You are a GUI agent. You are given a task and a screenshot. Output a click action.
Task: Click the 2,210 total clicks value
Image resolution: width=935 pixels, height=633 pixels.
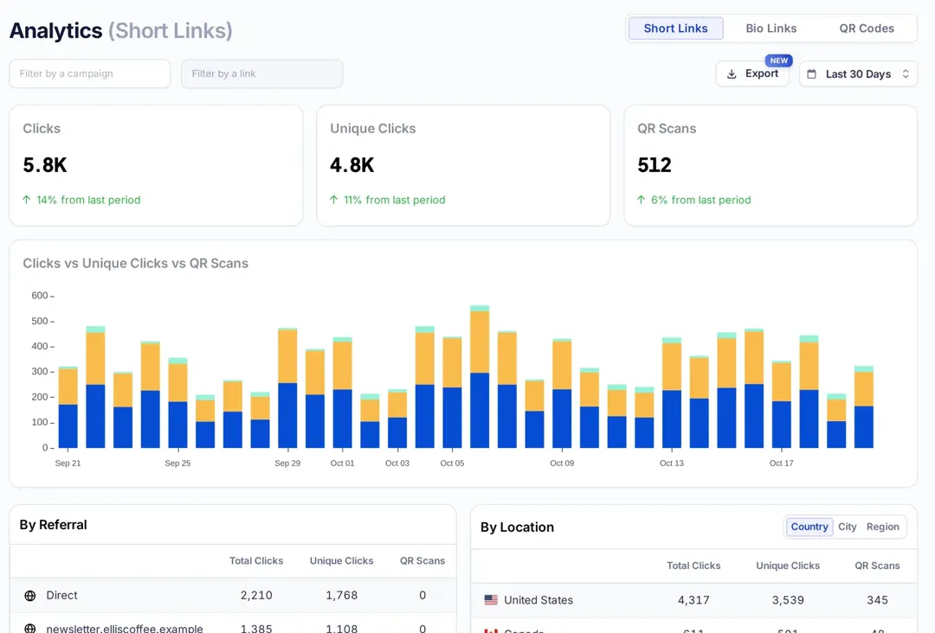pyautogui.click(x=256, y=596)
